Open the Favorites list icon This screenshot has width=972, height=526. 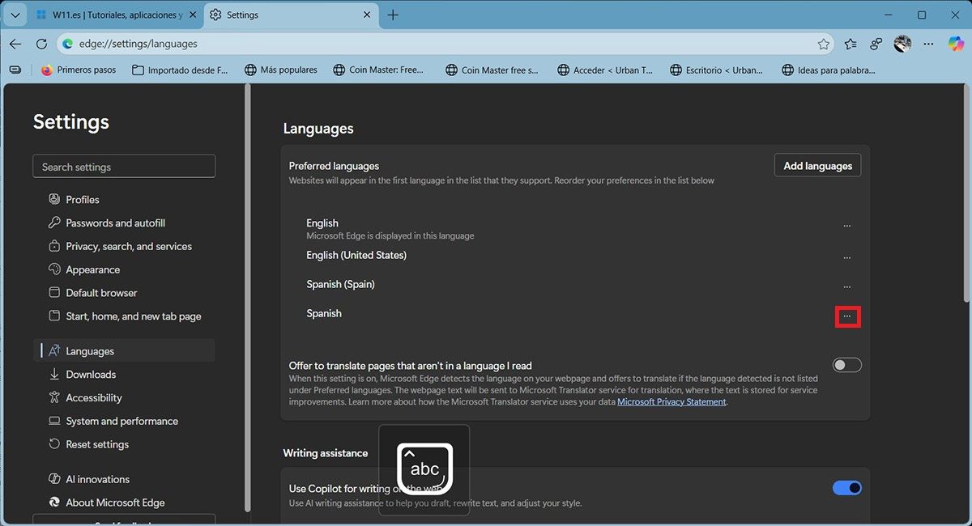(x=850, y=44)
